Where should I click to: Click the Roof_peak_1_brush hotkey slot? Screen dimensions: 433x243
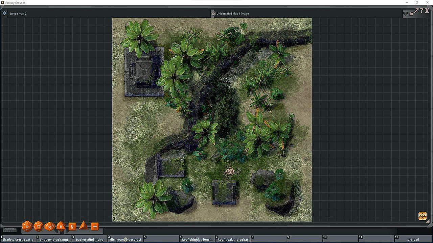point(233,239)
